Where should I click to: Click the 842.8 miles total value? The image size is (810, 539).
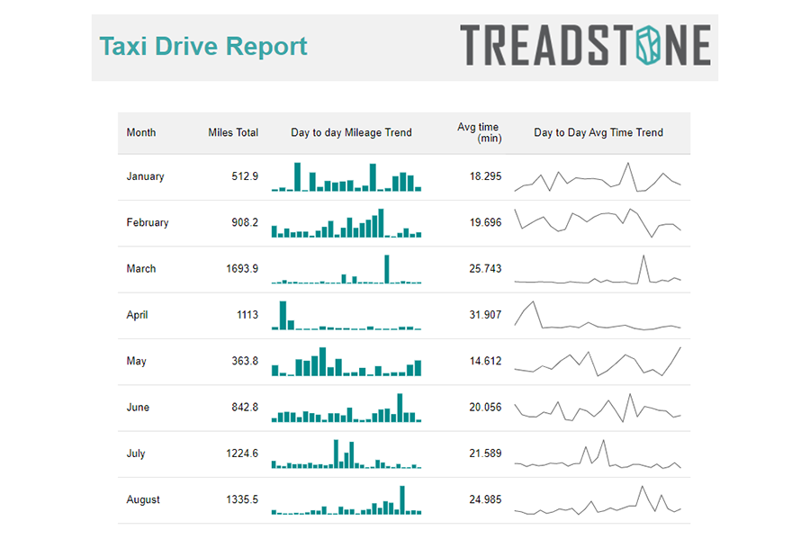tap(245, 407)
